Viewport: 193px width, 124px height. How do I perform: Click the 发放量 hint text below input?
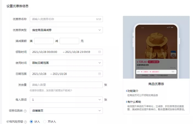coord(51,90)
